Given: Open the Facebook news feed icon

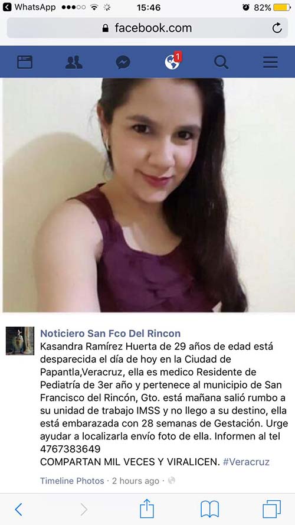Looking at the screenshot, I should tap(25, 62).
